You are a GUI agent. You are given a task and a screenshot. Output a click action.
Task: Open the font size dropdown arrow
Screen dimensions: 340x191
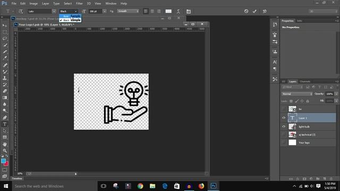(105, 11)
